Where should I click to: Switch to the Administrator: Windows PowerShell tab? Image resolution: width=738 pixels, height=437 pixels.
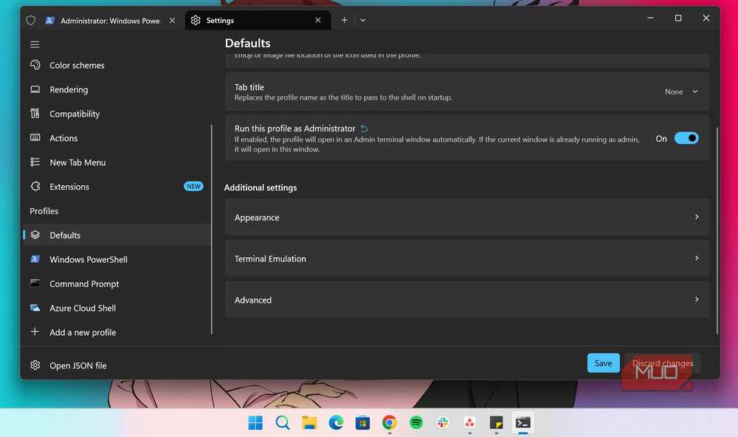pos(110,21)
